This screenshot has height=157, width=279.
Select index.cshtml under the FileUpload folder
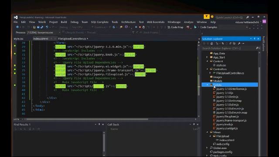coord(227,140)
